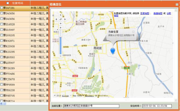Open the 百度地图 link
The height and width of the screenshot is (111, 180).
145,13
